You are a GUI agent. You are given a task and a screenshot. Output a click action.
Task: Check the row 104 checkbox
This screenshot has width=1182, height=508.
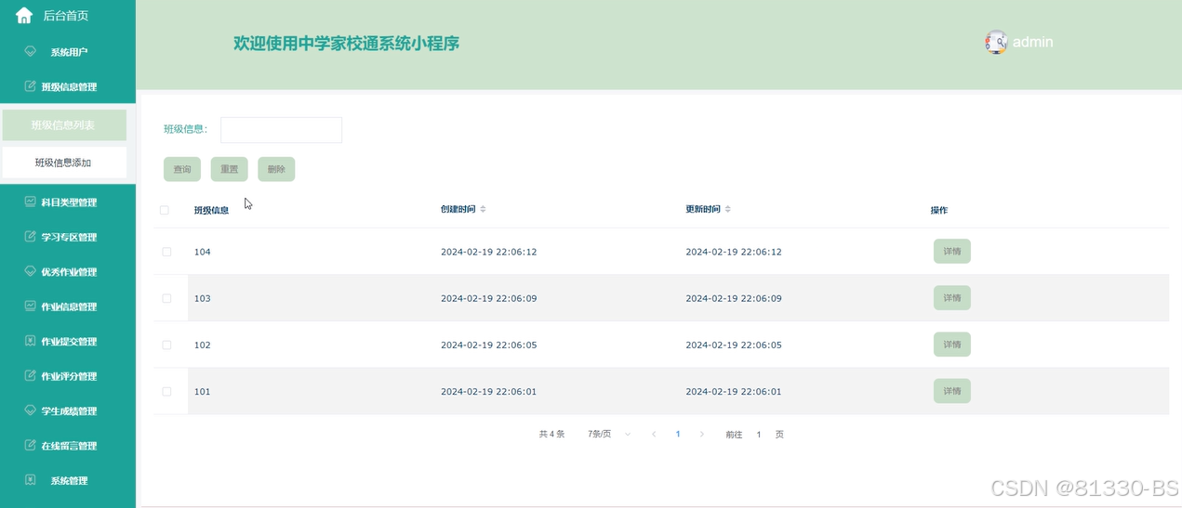pos(166,252)
